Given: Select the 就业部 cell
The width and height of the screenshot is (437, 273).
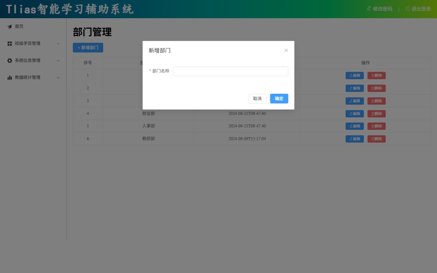Looking at the screenshot, I should (x=148, y=114).
